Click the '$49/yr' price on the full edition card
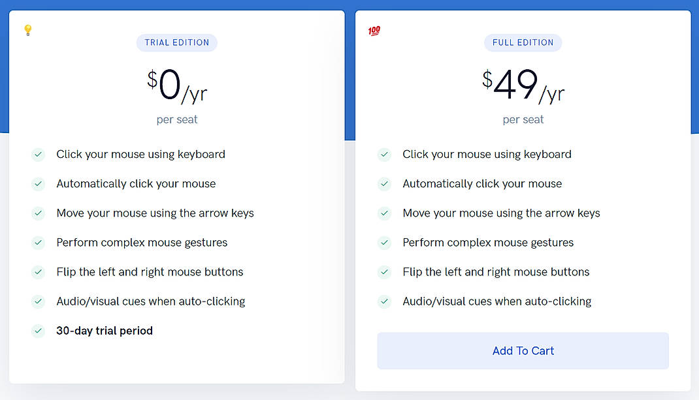This screenshot has width=699, height=400. coord(523,85)
